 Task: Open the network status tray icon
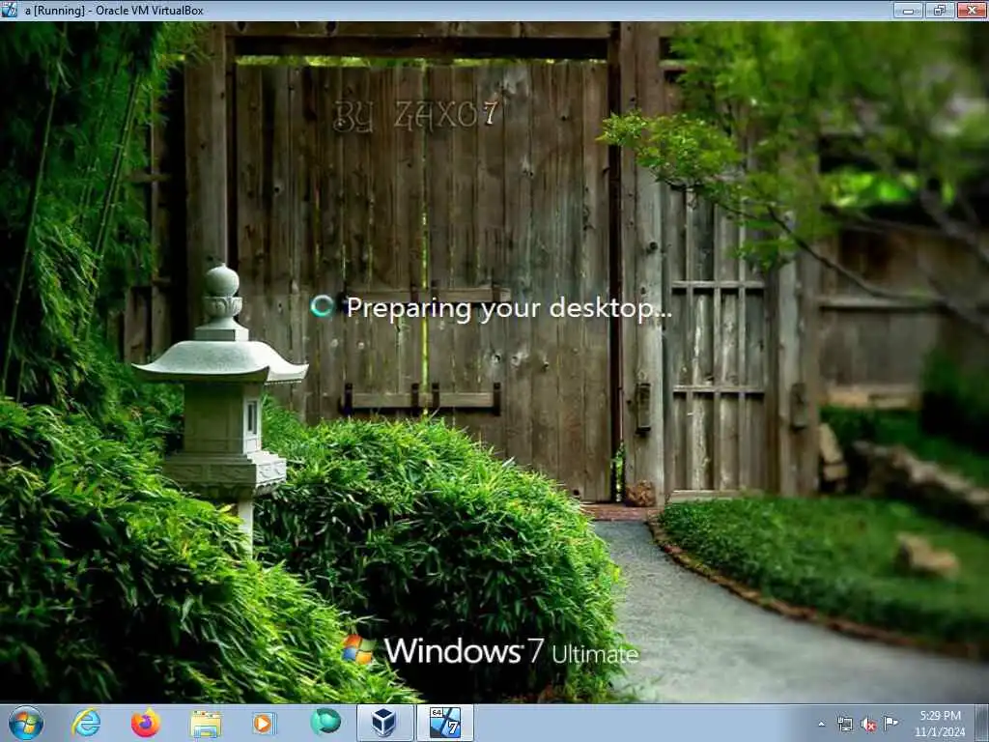(x=844, y=724)
